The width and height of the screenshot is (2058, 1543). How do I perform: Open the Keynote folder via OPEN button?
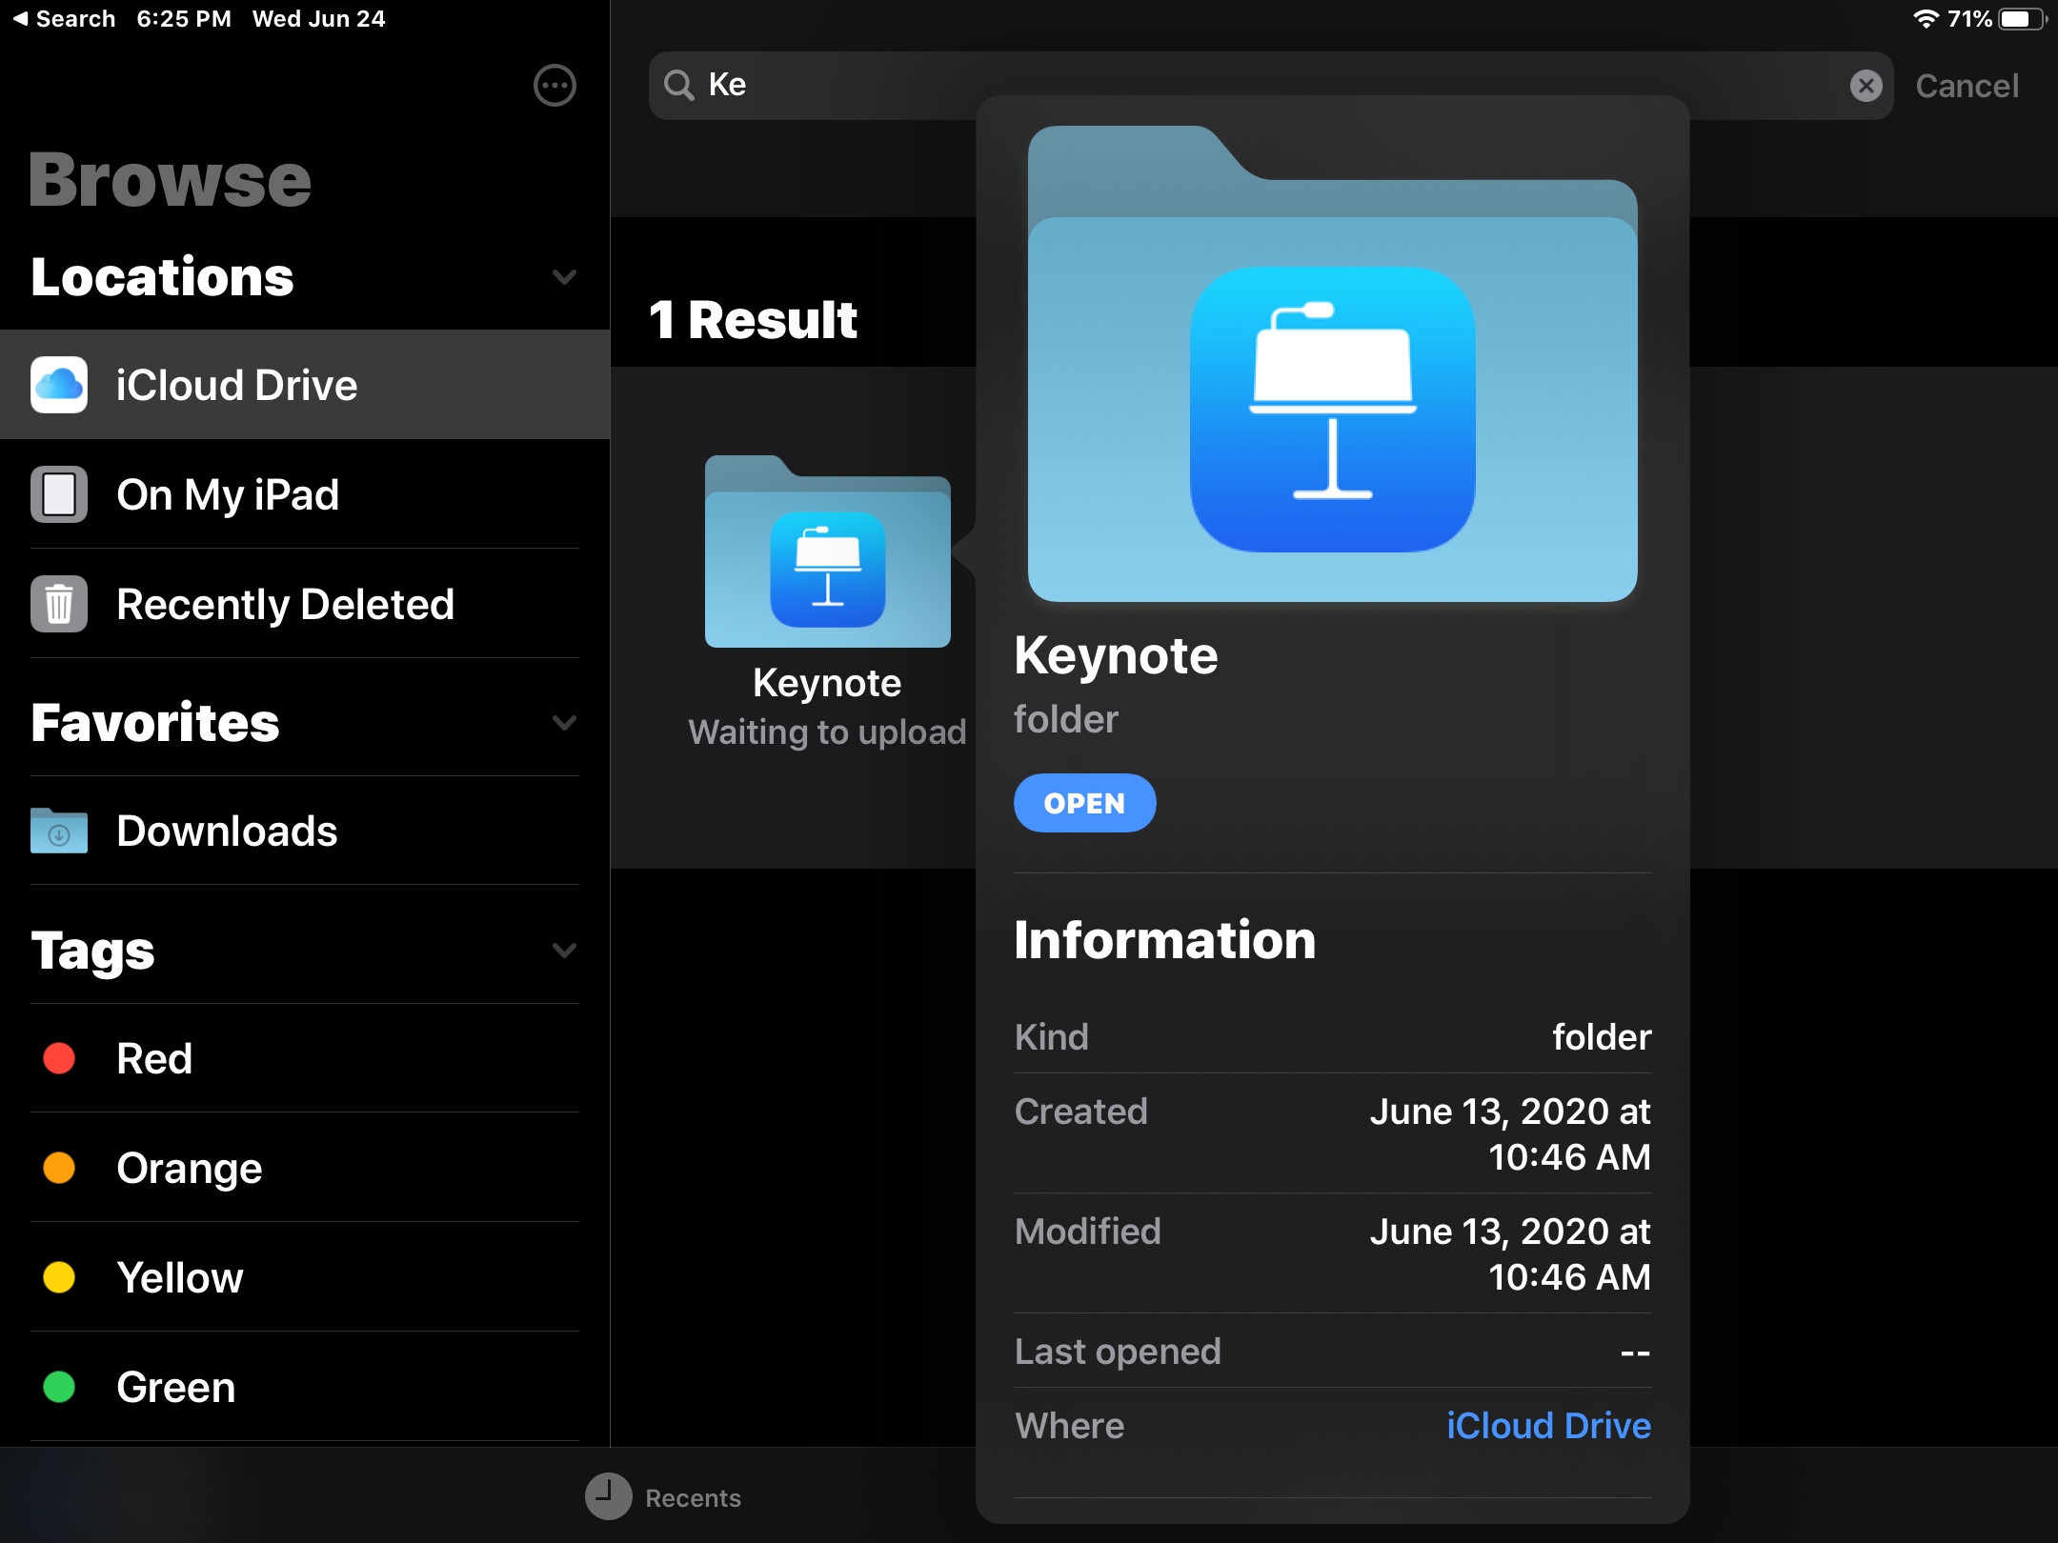click(x=1087, y=802)
